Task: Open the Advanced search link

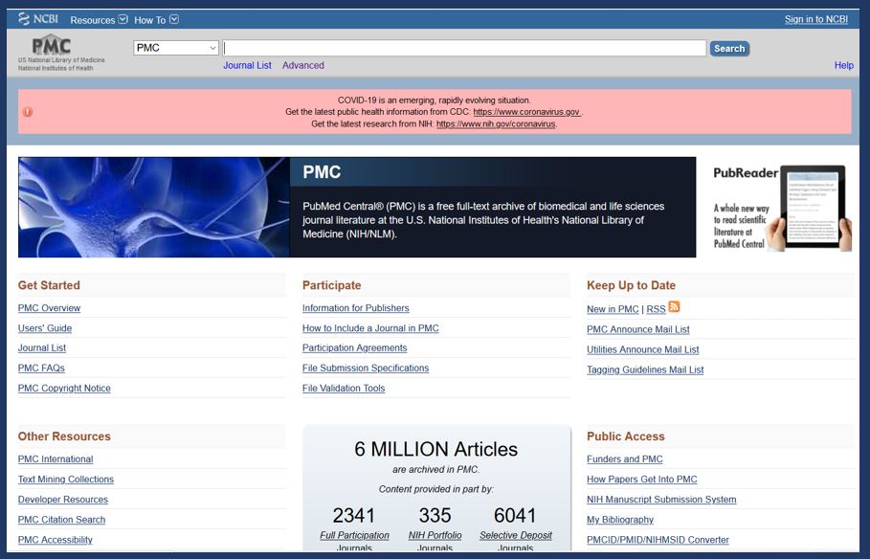Action: pyautogui.click(x=303, y=65)
